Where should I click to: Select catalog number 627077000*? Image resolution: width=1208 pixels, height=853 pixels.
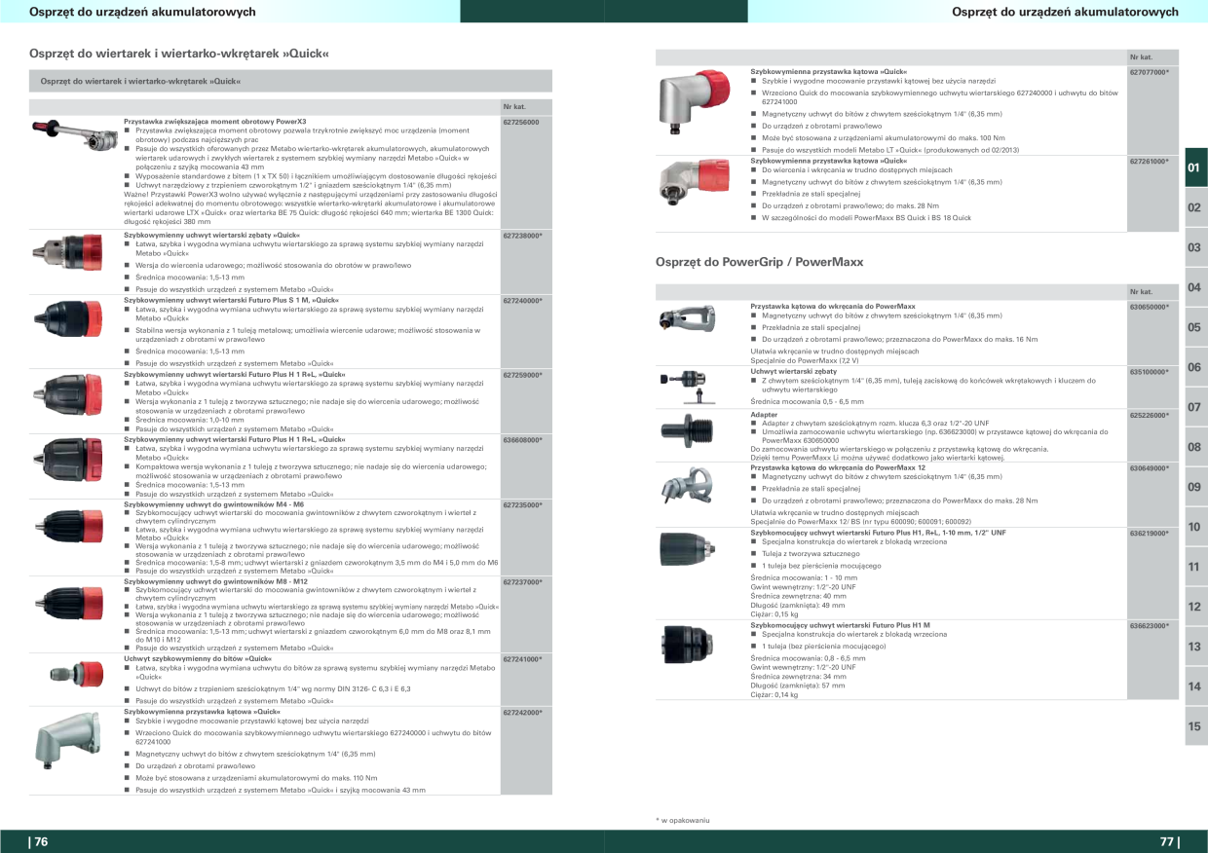pos(1150,72)
